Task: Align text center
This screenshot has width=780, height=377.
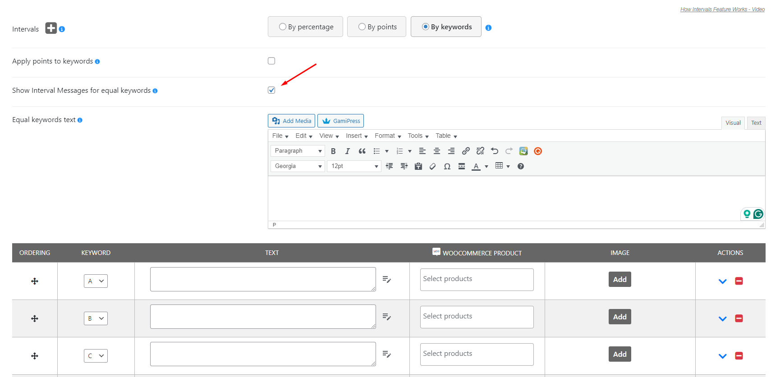Action: tap(437, 151)
